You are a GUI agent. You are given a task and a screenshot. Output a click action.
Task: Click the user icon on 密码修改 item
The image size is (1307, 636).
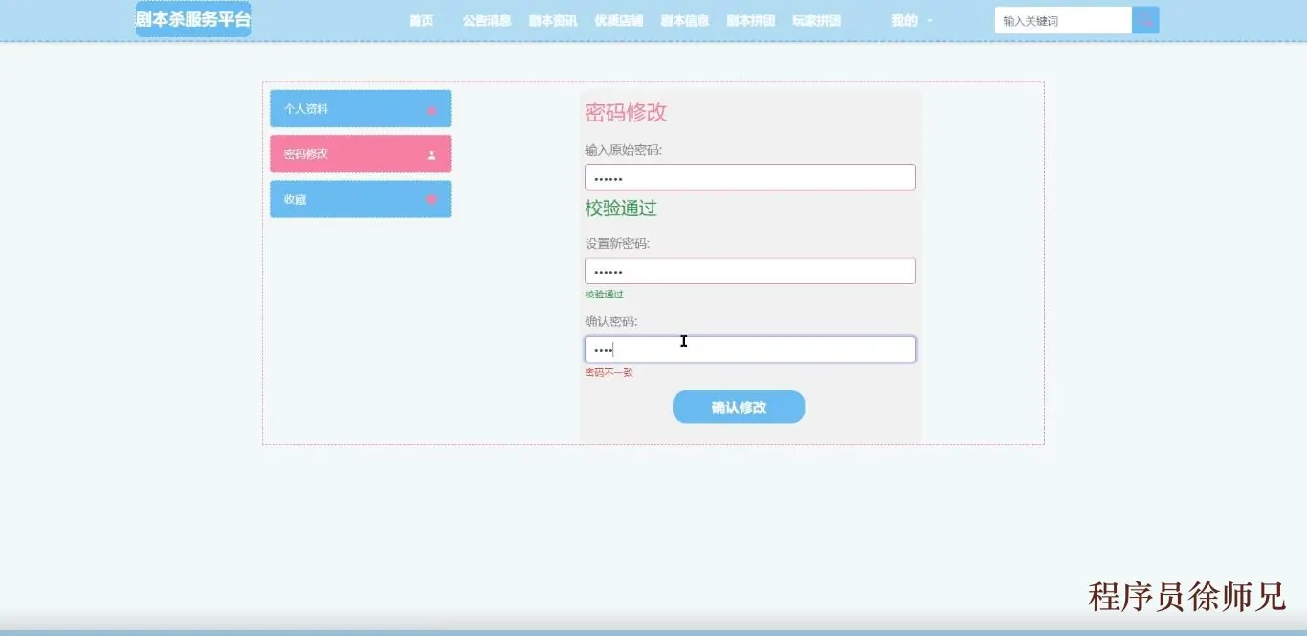(432, 154)
